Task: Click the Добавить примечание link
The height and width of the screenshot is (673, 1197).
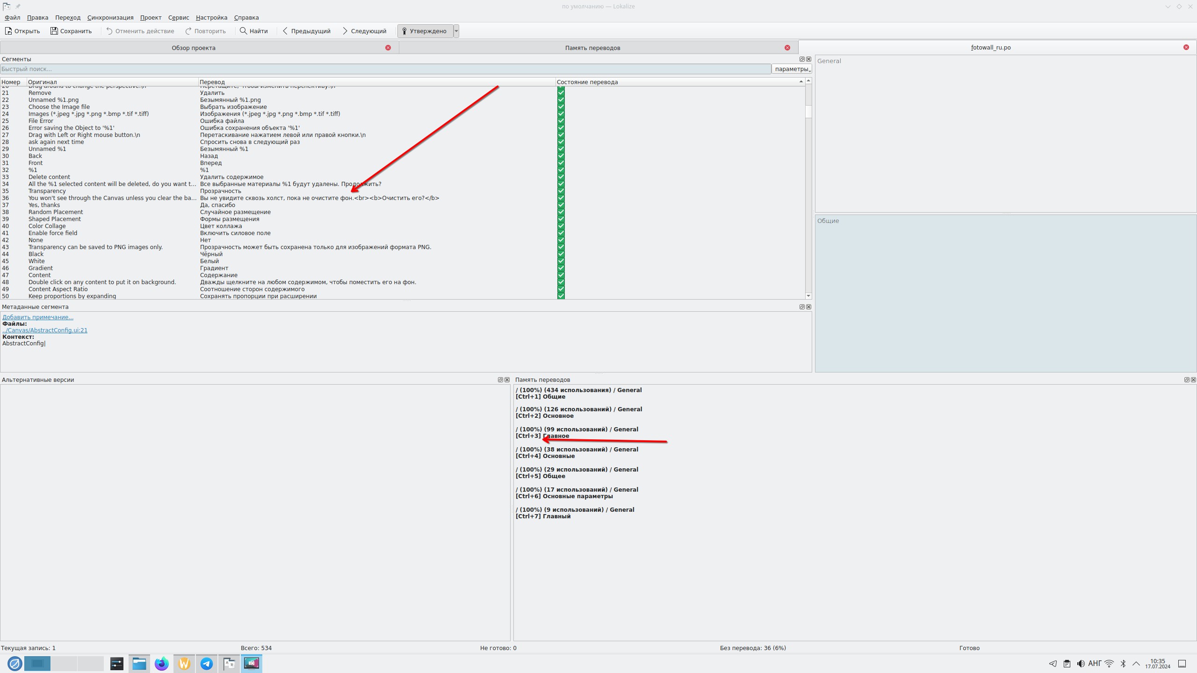Action: (x=38, y=317)
